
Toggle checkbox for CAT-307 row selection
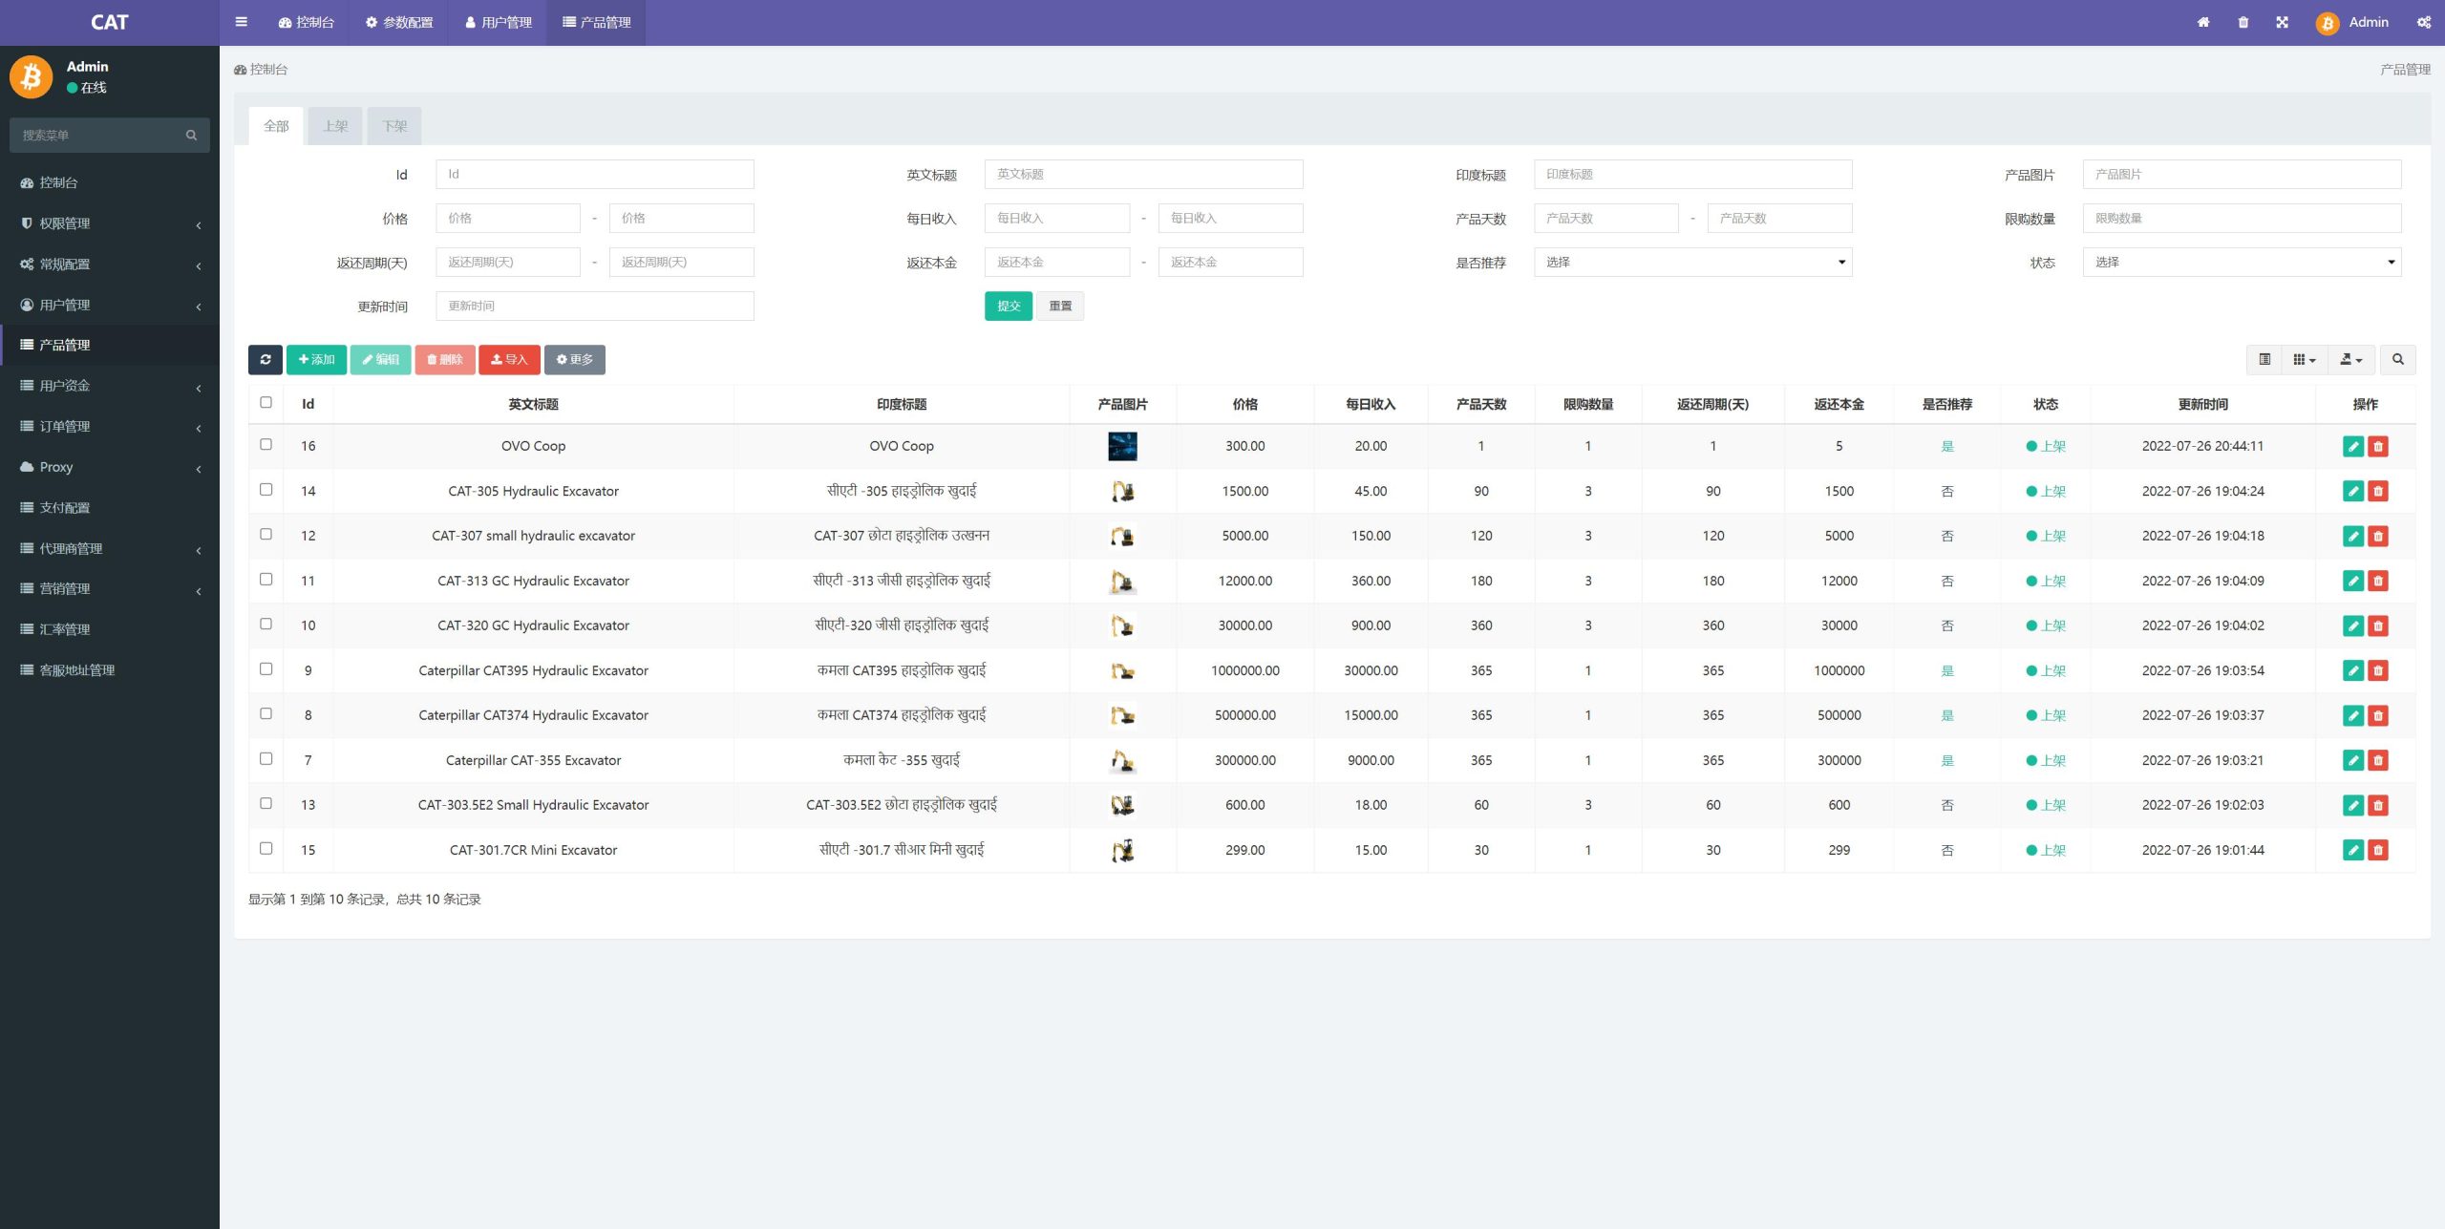tap(265, 535)
